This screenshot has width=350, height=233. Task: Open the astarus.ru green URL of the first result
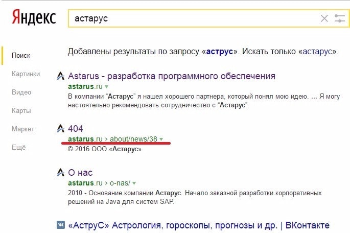click(x=85, y=86)
